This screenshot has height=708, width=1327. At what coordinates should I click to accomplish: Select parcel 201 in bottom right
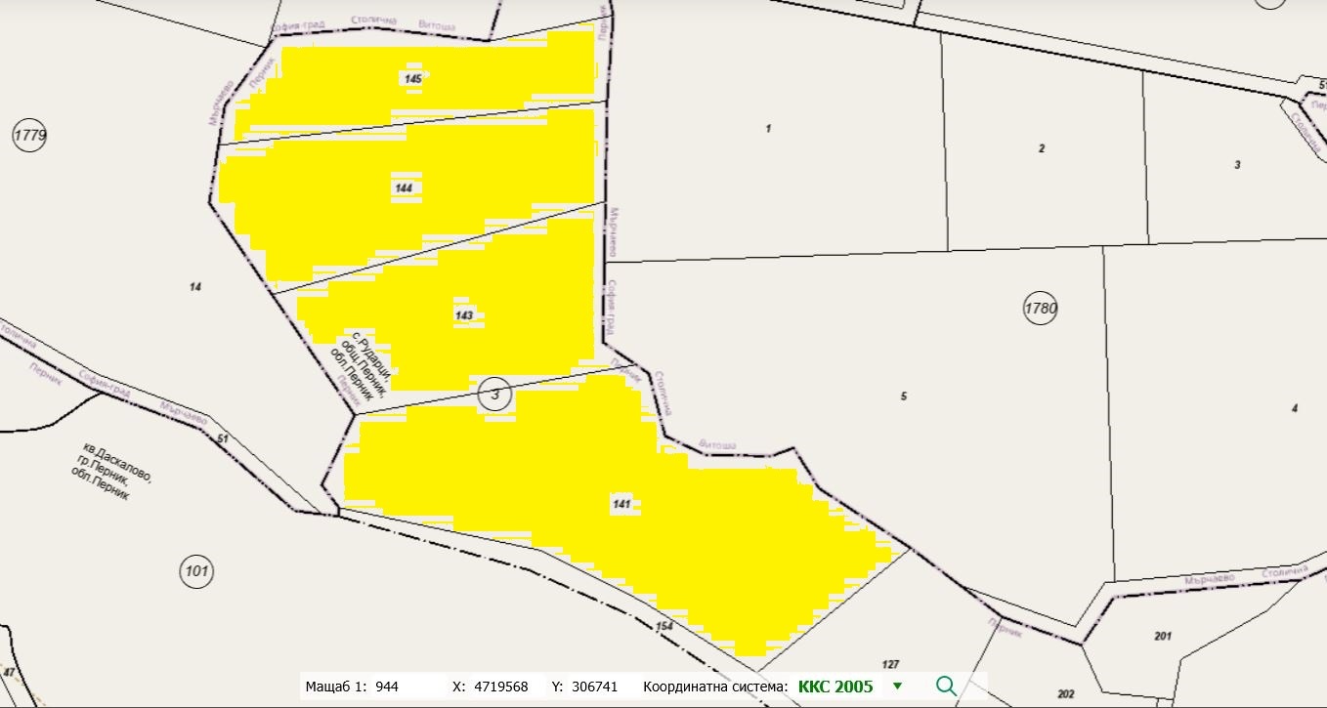click(1162, 636)
